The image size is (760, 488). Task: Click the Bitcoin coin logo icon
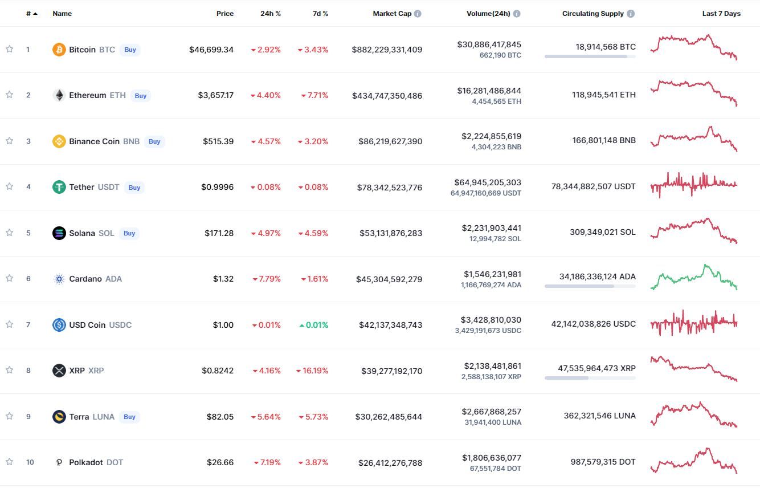(x=59, y=50)
